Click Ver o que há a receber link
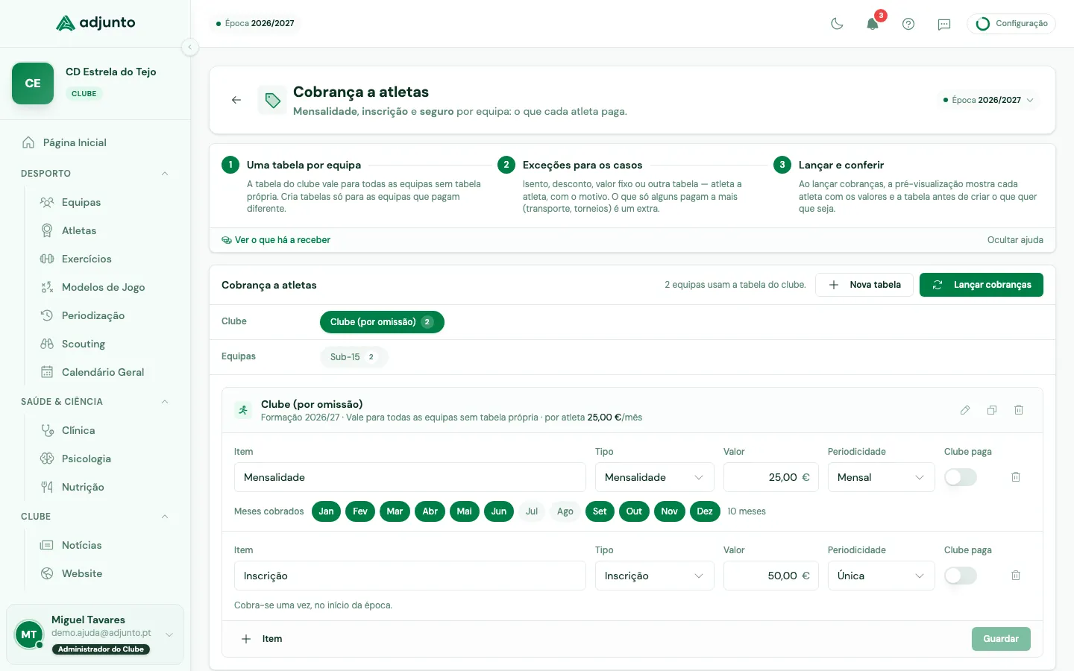Screen dimensions: 1074x671 tap(276, 240)
